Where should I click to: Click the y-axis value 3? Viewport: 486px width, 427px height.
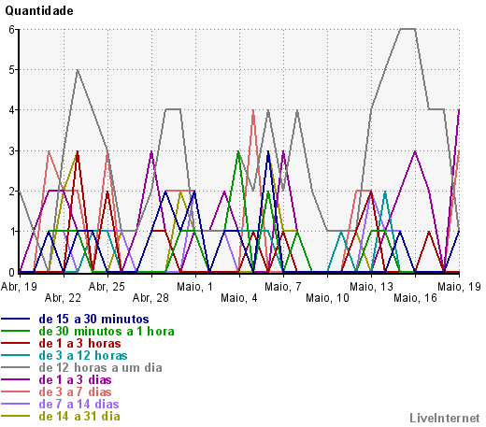pyautogui.click(x=11, y=150)
